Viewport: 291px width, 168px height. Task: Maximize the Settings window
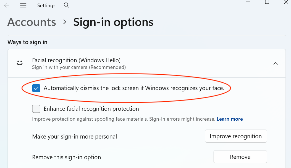(267, 2)
